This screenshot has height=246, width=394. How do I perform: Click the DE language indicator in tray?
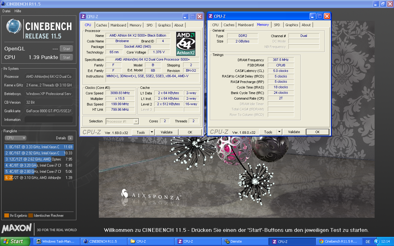pos(368,242)
